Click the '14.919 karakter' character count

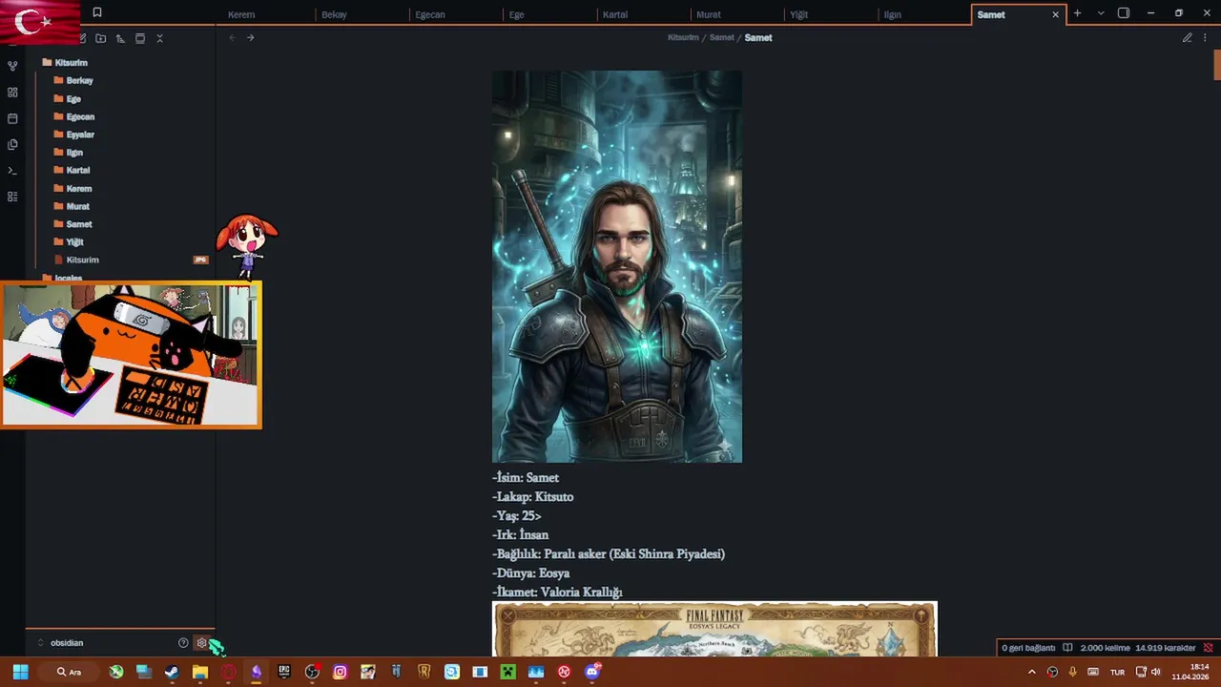(1166, 648)
